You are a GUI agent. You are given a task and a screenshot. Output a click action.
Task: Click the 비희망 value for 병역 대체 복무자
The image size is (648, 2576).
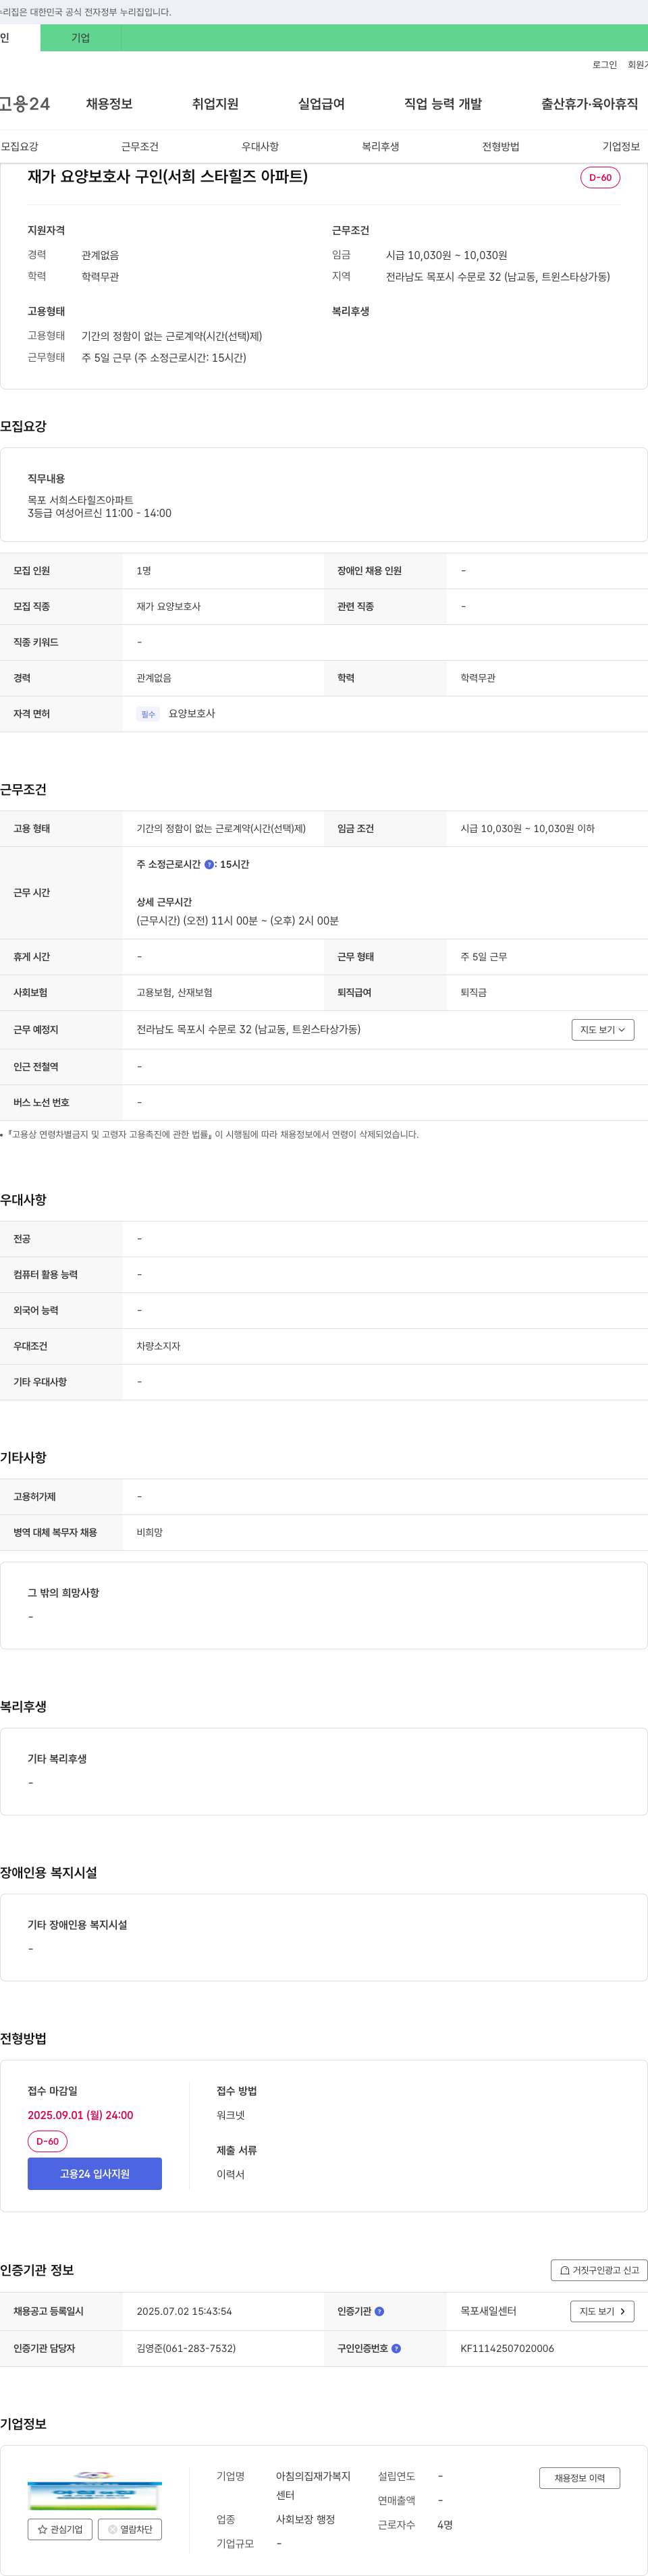coord(149,1532)
